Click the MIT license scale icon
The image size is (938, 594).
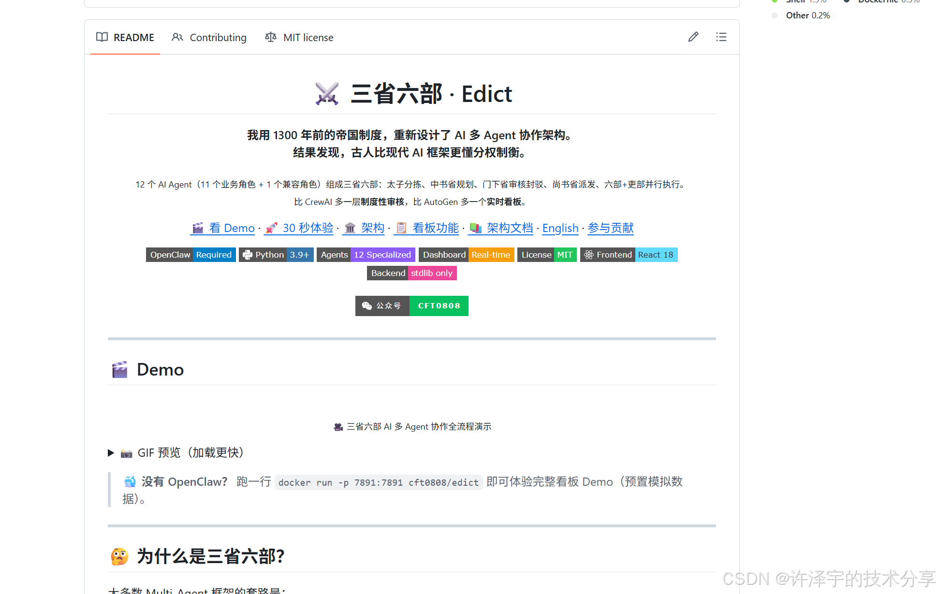pyautogui.click(x=271, y=37)
